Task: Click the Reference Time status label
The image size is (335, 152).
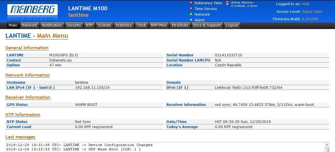Action: 208,3
